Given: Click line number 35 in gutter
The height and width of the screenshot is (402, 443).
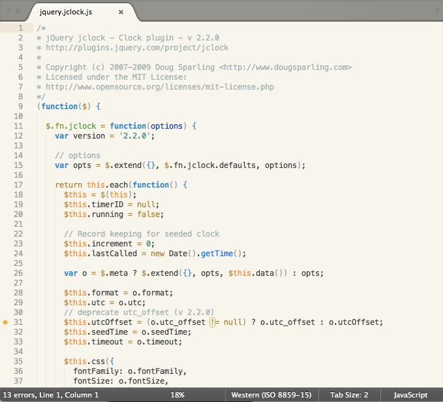Looking at the screenshot, I should (x=18, y=361).
